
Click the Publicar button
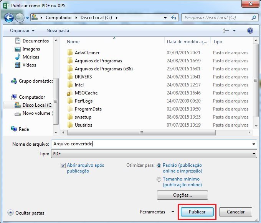pos(197,212)
